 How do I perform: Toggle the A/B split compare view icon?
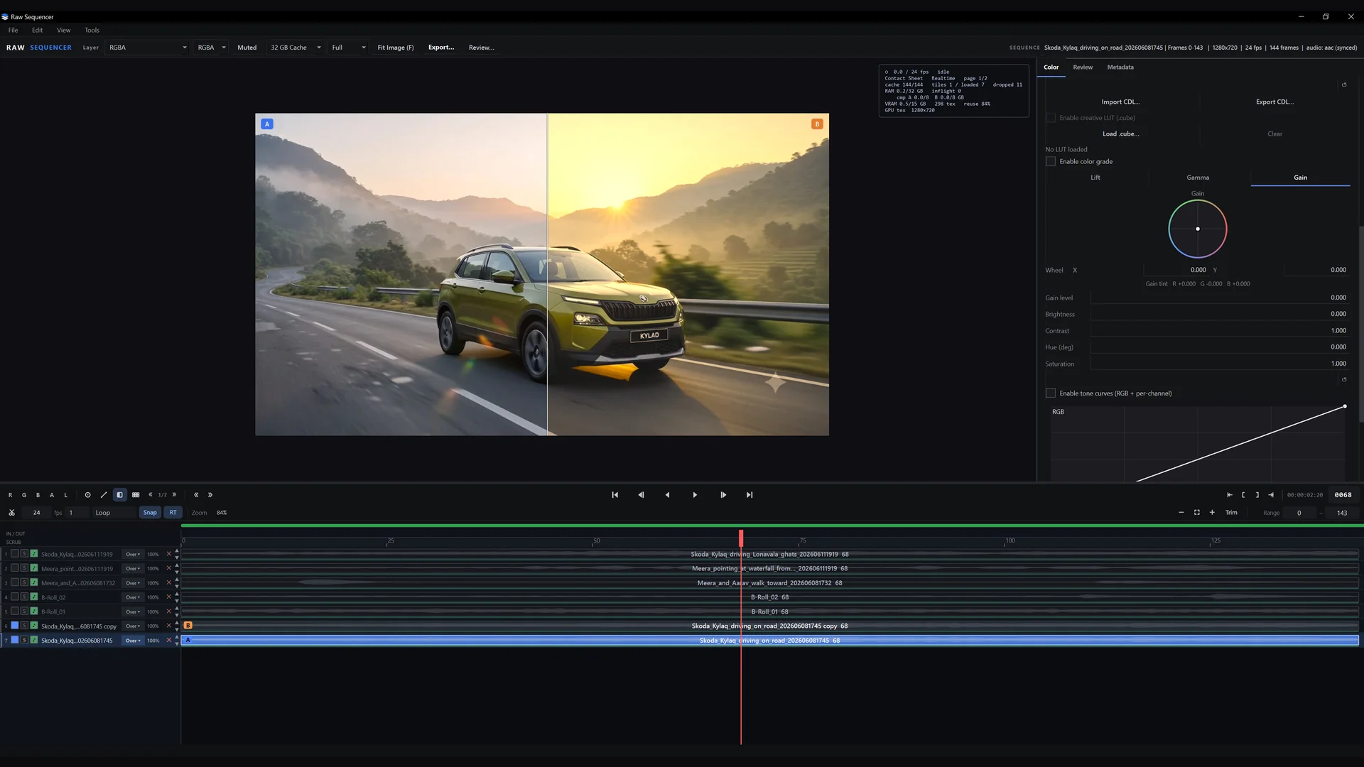tap(120, 495)
